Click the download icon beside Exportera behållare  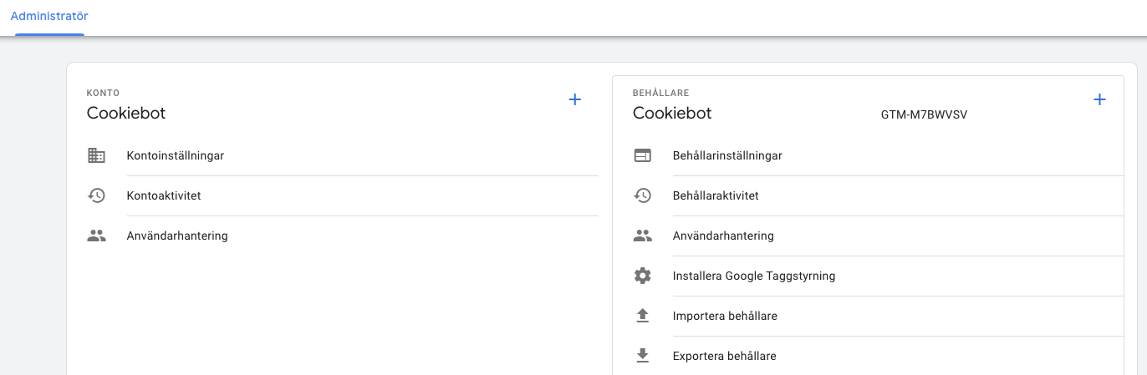tap(642, 356)
